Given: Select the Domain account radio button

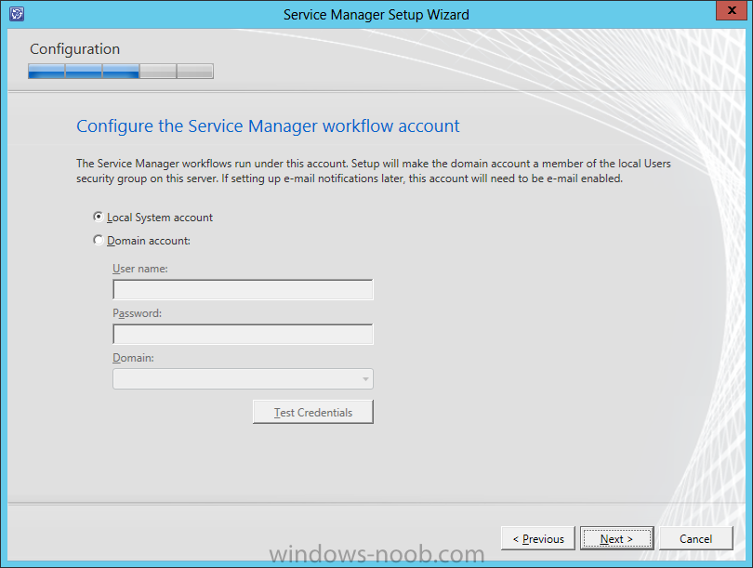Looking at the screenshot, I should point(98,240).
